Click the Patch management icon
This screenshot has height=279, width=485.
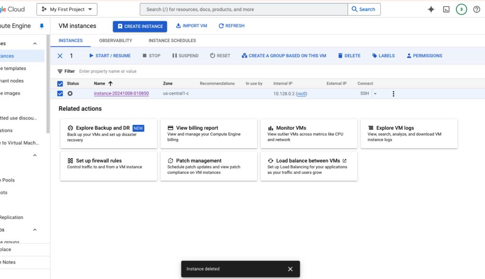tap(171, 161)
